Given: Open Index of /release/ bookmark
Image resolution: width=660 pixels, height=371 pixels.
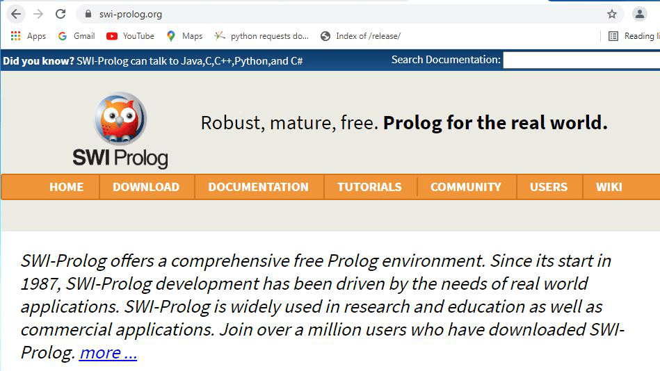Looking at the screenshot, I should tap(360, 36).
